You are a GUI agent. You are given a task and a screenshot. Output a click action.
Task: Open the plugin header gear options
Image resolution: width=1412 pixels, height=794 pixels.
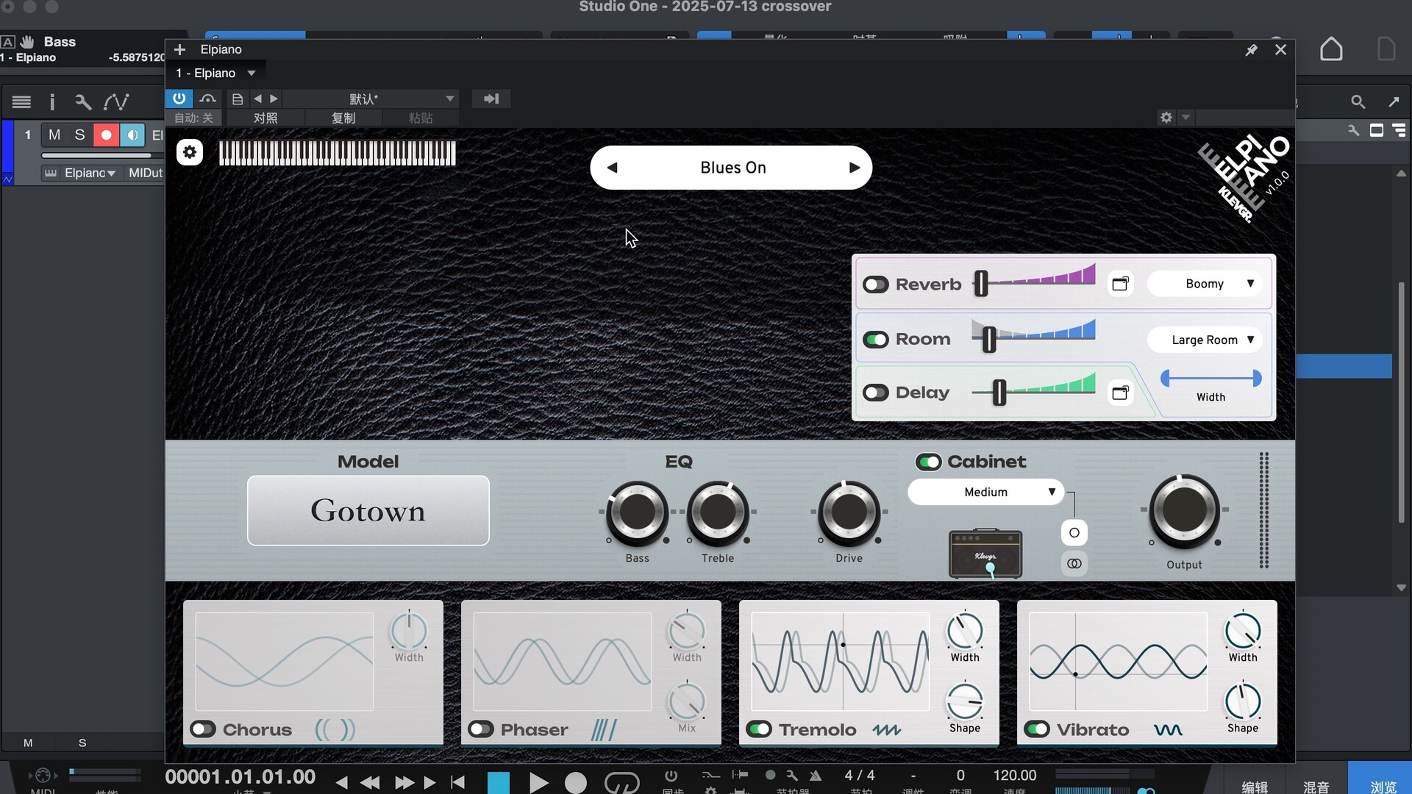point(1166,117)
